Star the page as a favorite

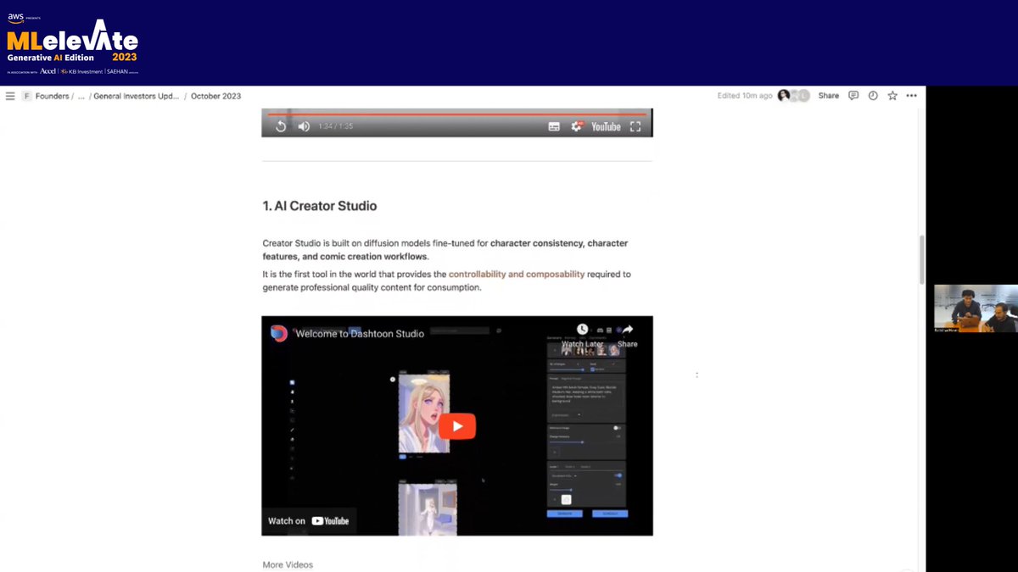point(892,96)
